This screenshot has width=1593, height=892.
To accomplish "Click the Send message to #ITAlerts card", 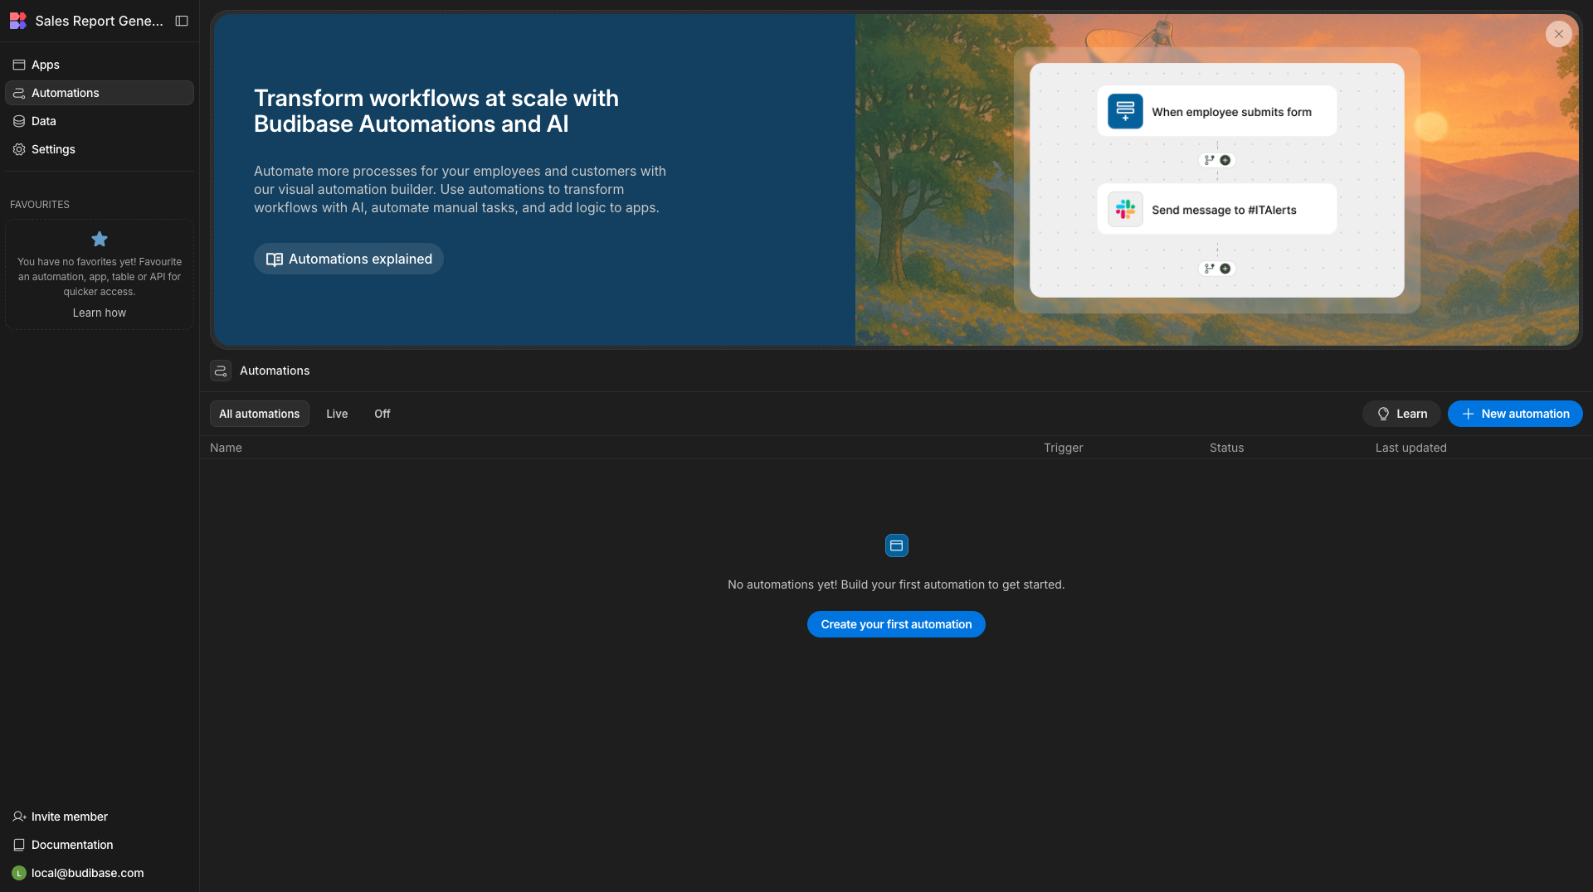I will pos(1217,209).
